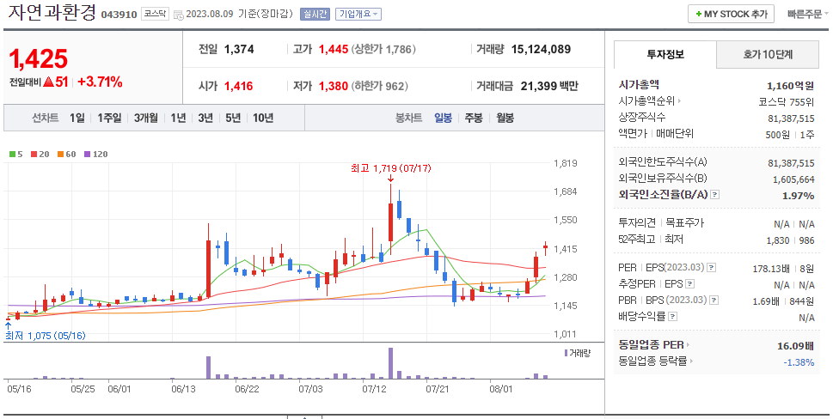Click the 1.97% foreign ownership ratio
This screenshot has height=419, width=833.
(799, 196)
